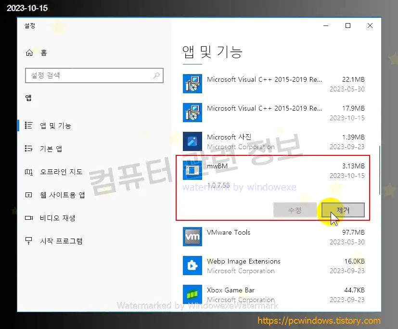Click the 제거 uninstall button
Screen dimensions: 398x329
coord(343,210)
